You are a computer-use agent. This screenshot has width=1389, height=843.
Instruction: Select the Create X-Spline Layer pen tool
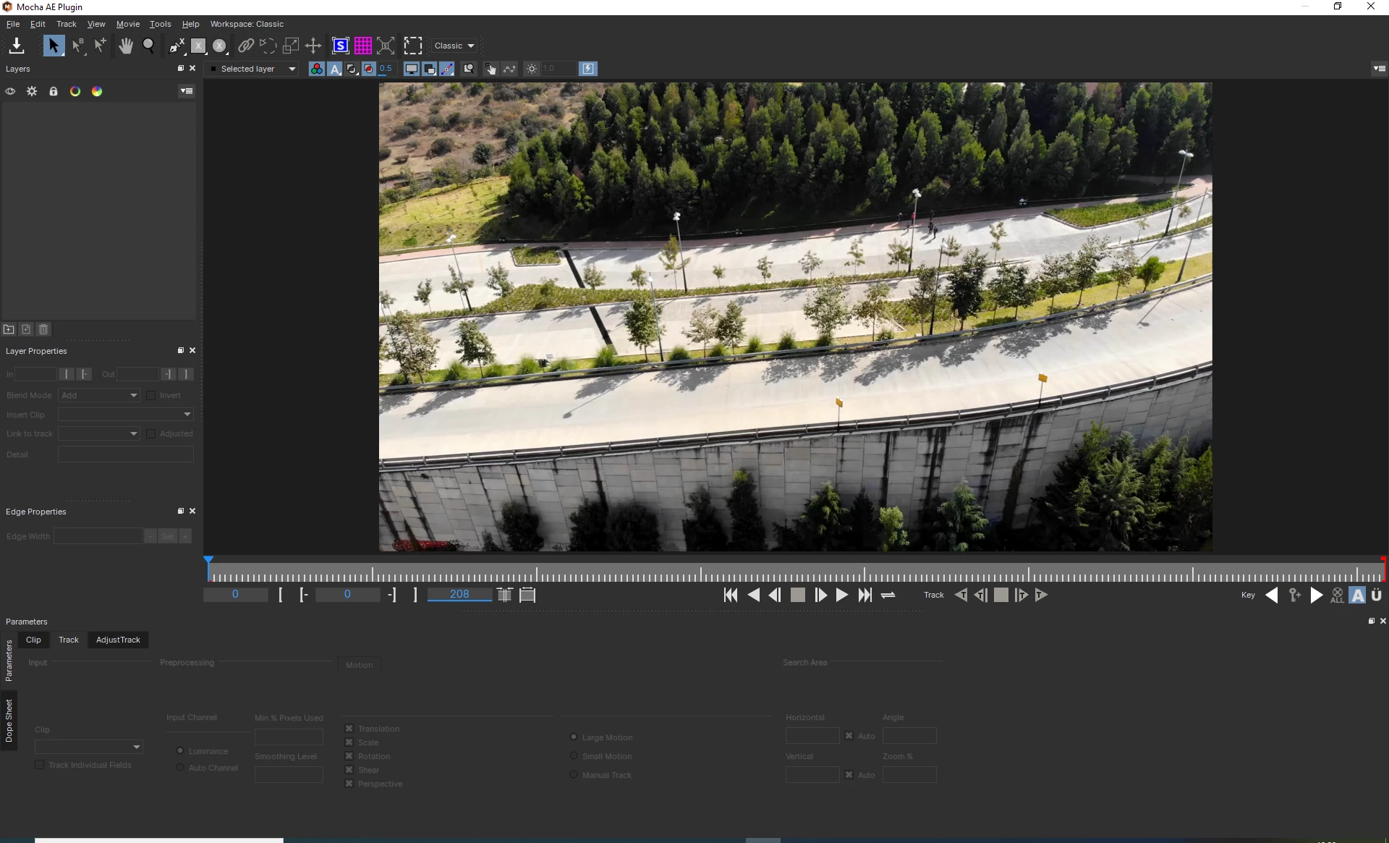click(177, 46)
